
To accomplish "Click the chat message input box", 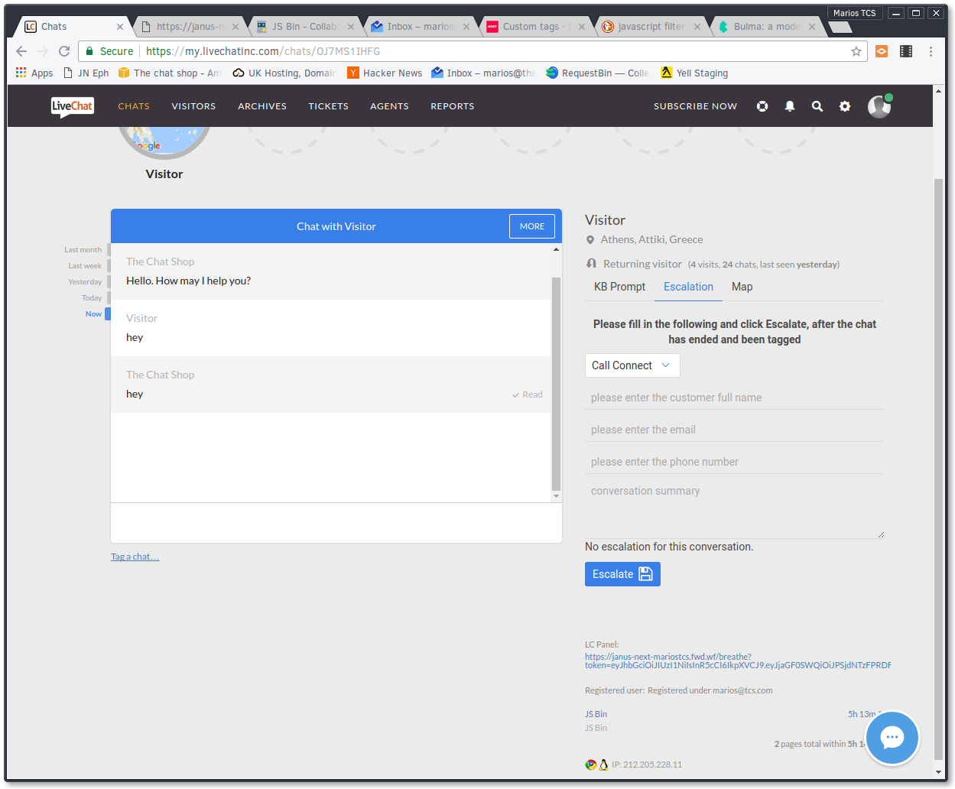I will (x=336, y=523).
